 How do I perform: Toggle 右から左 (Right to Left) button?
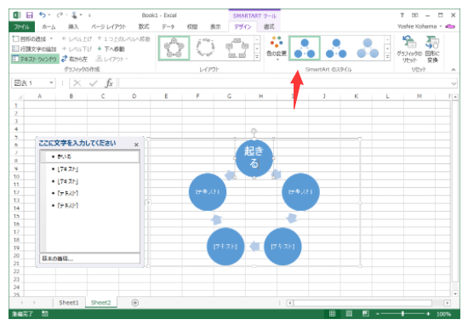tap(75, 59)
